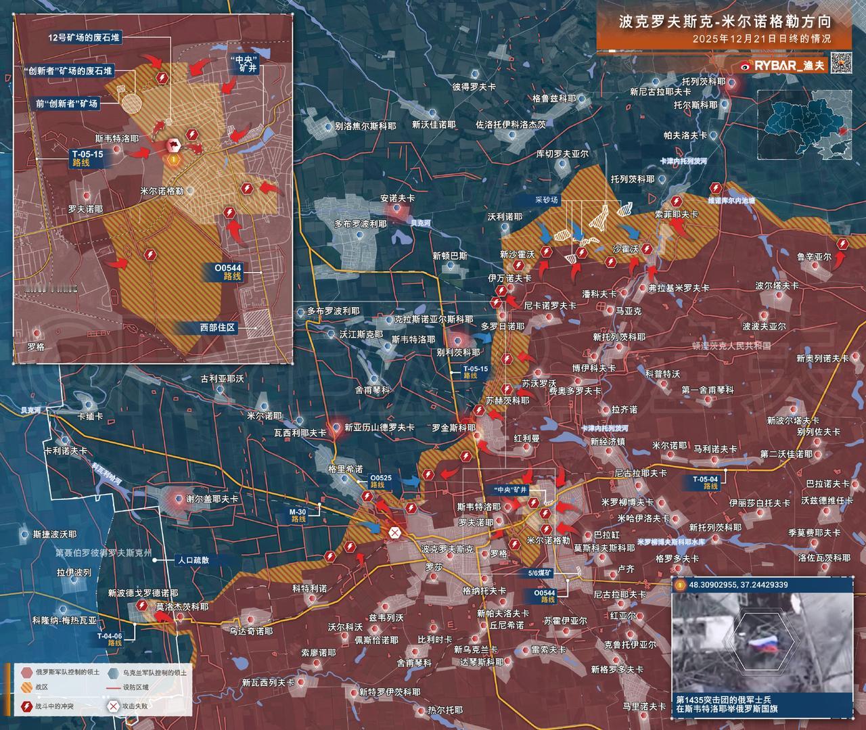866x730 pixels.
Task: Click the 采砂场 label
Action: tap(546, 200)
